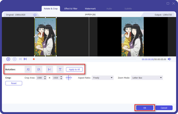Confirm changes with OK

[x=145, y=108]
